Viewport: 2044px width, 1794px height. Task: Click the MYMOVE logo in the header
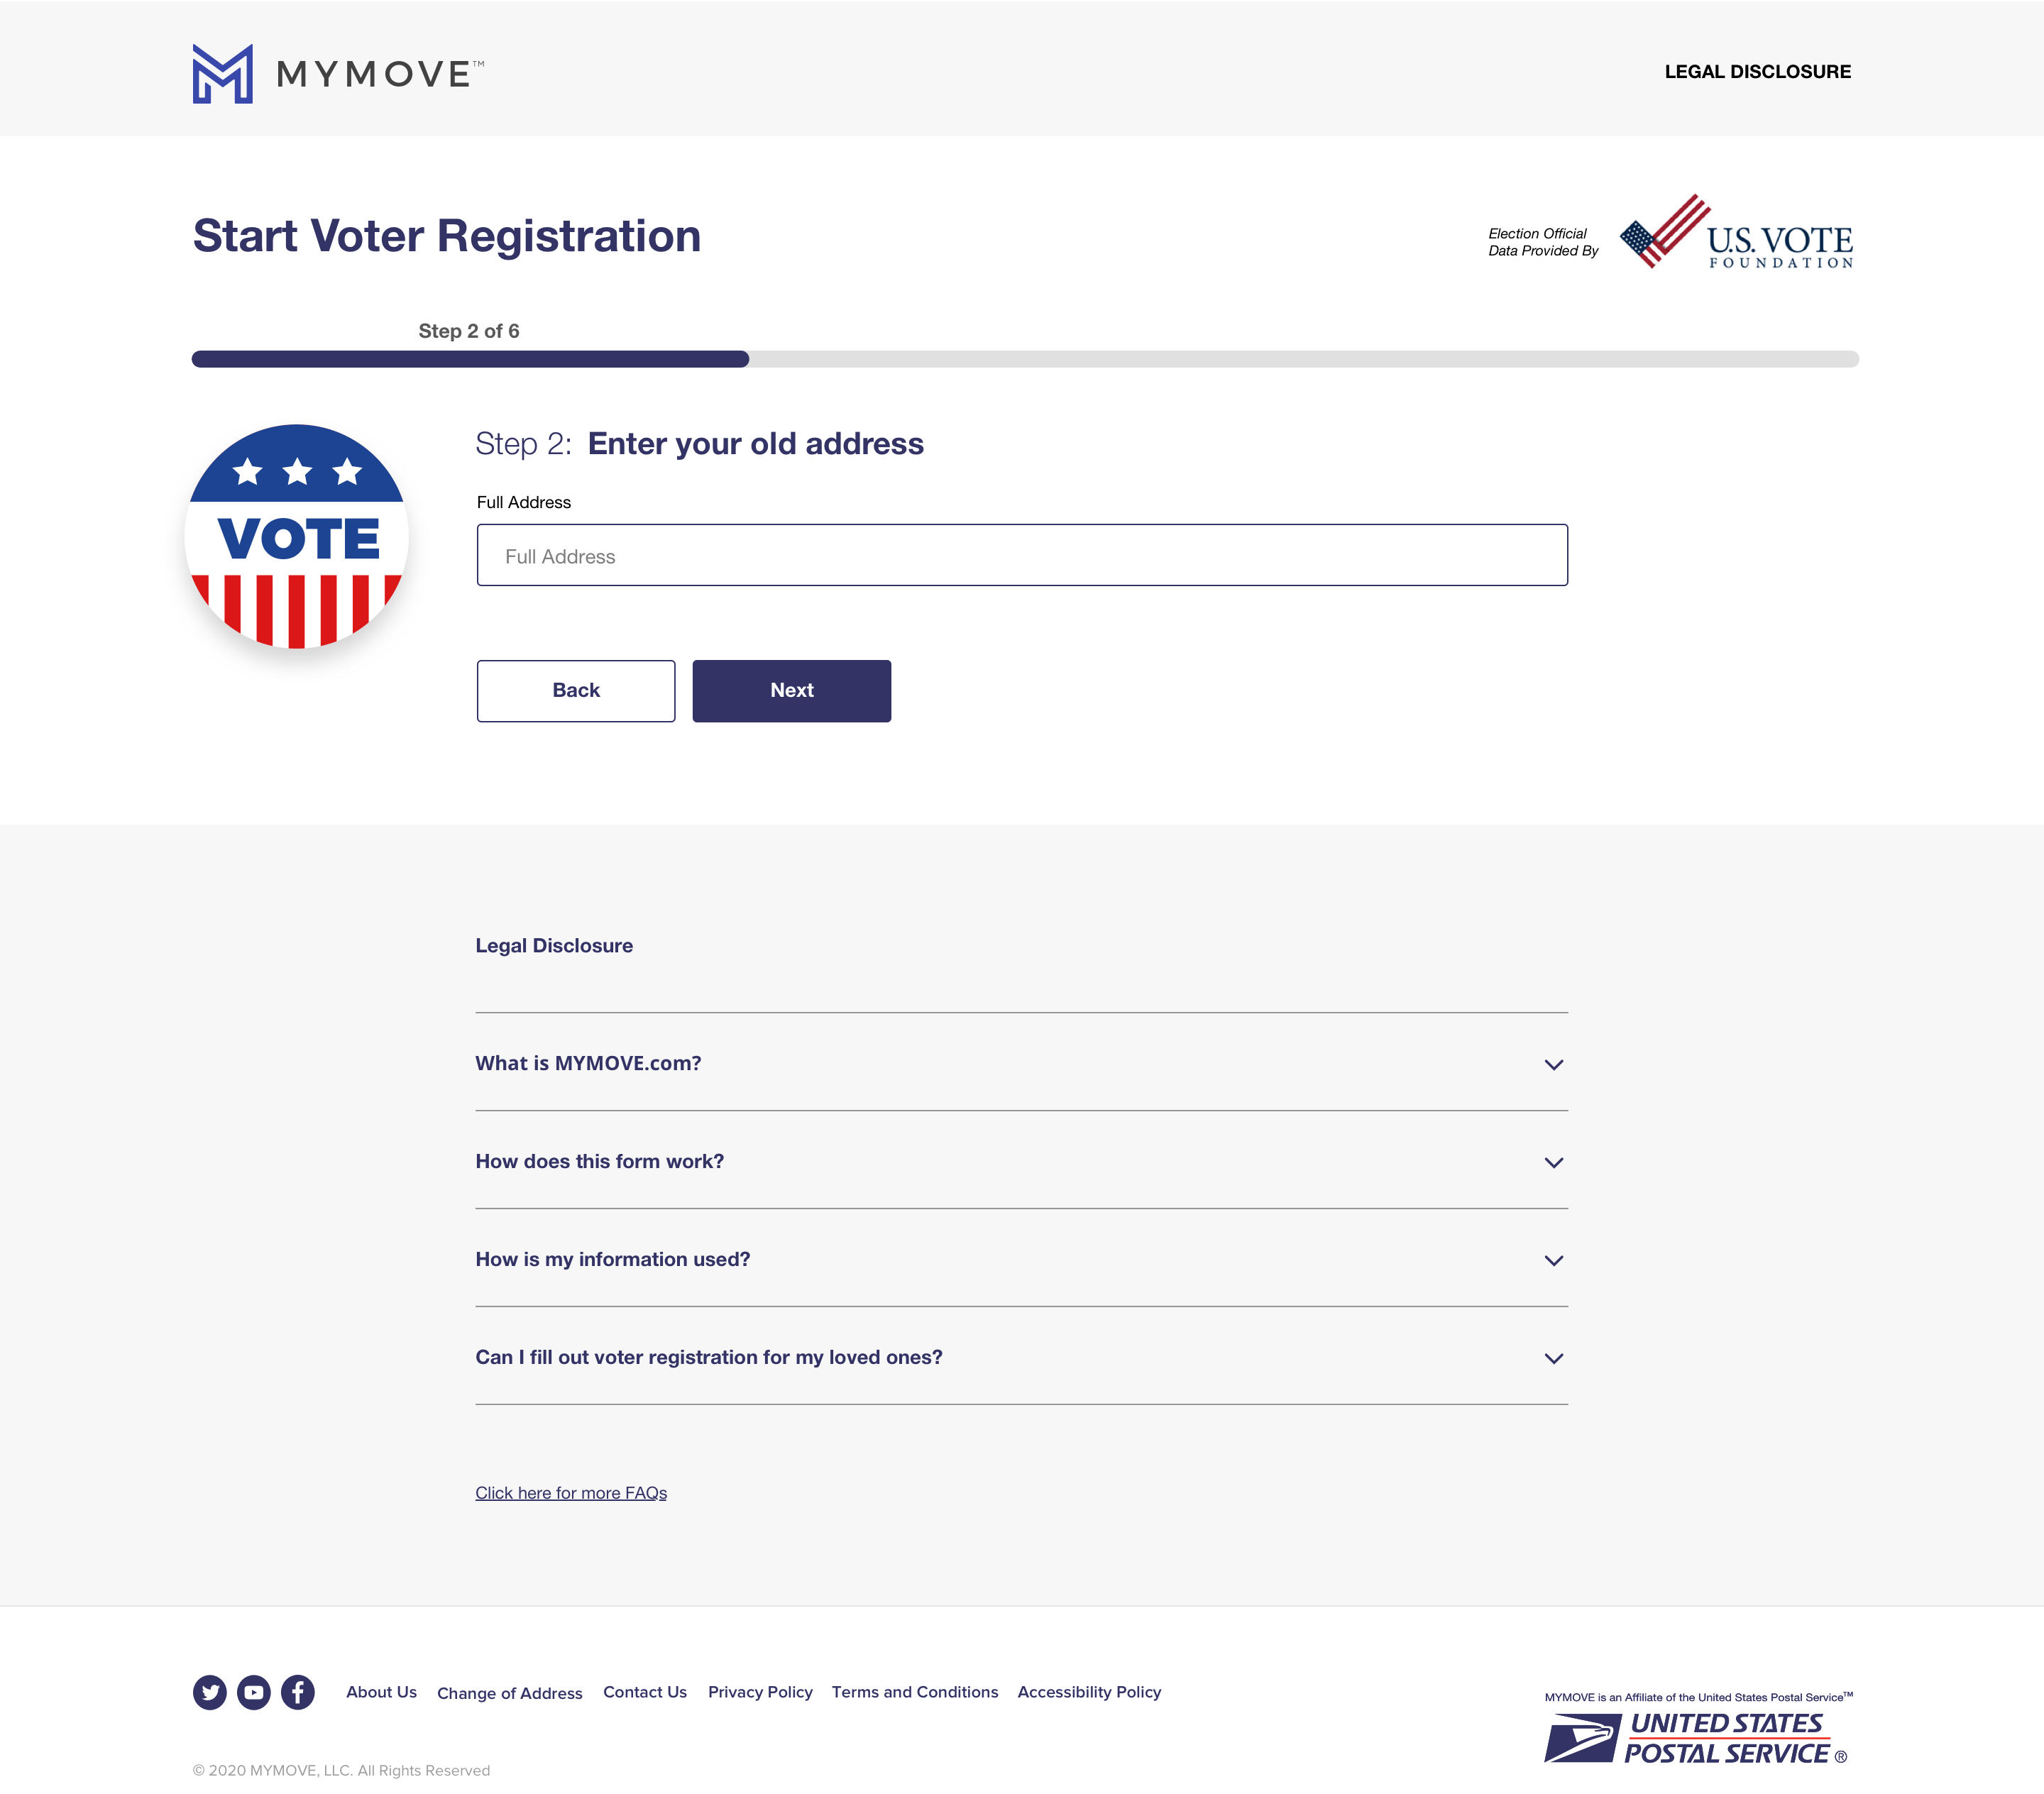pos(338,73)
